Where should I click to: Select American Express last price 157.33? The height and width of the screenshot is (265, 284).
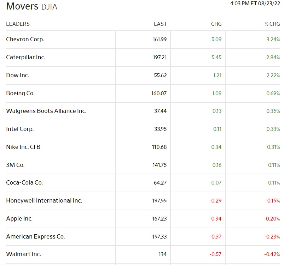coord(160,236)
